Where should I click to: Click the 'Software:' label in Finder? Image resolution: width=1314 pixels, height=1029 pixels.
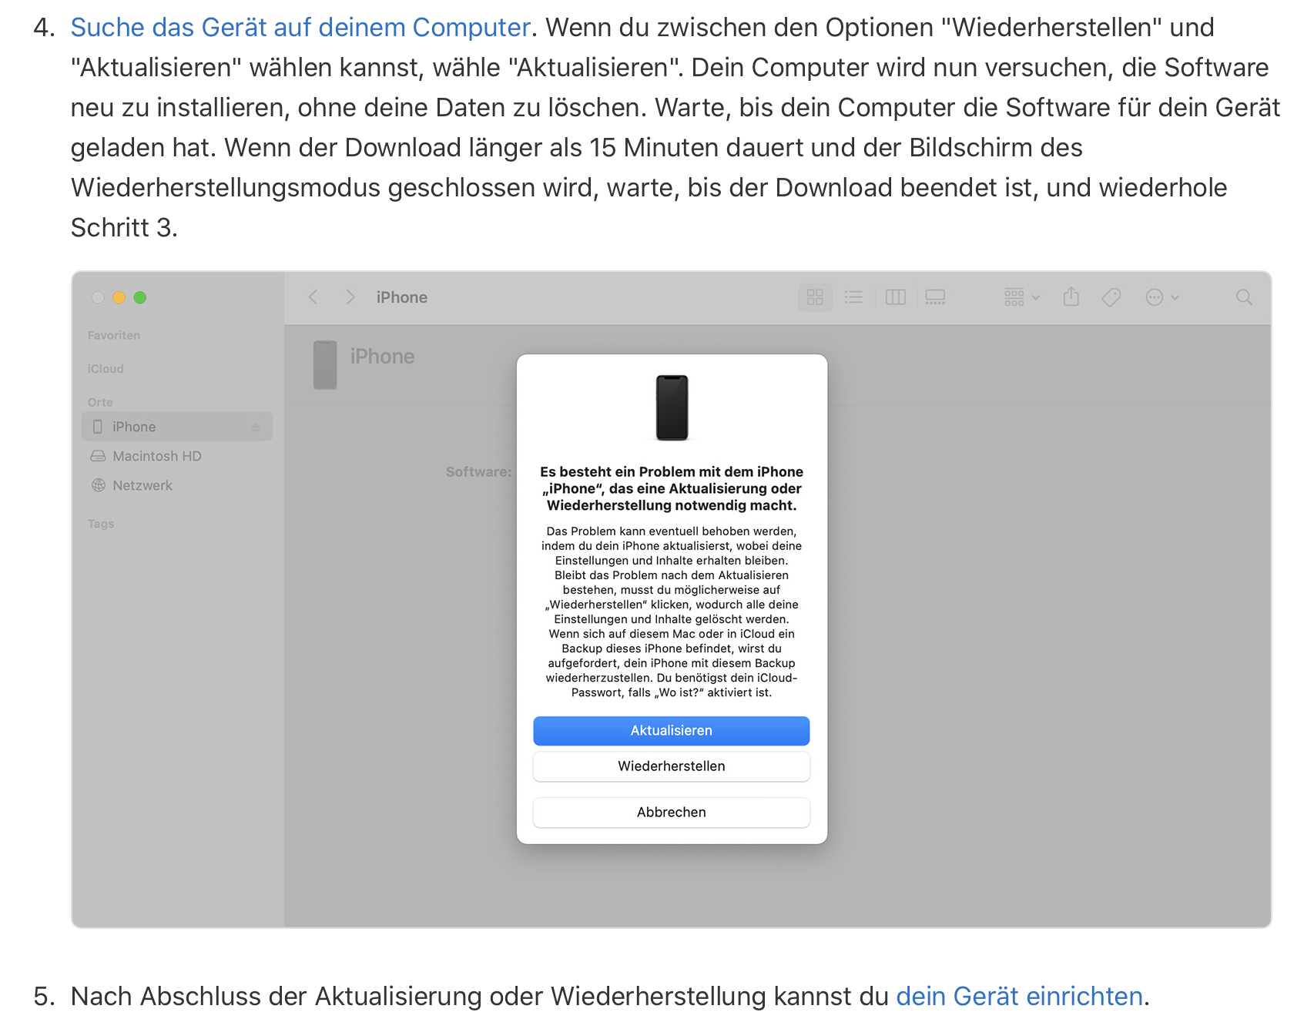(478, 471)
